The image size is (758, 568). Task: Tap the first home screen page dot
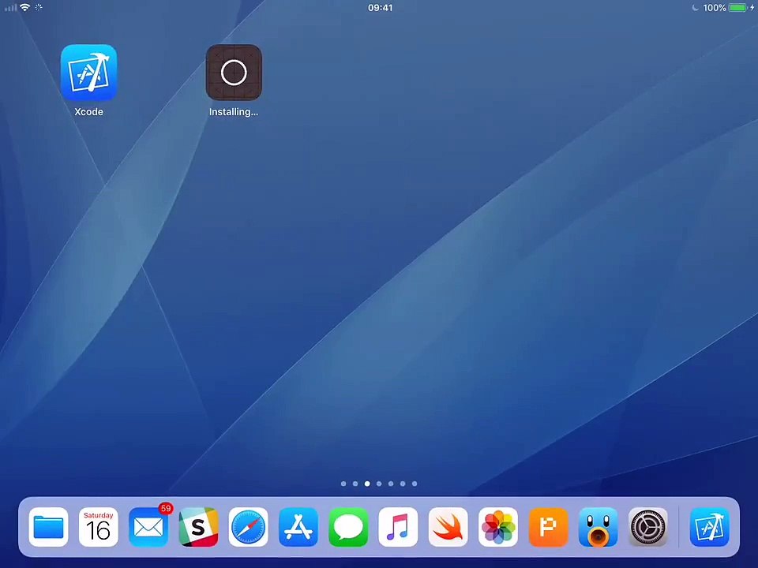pyautogui.click(x=343, y=484)
